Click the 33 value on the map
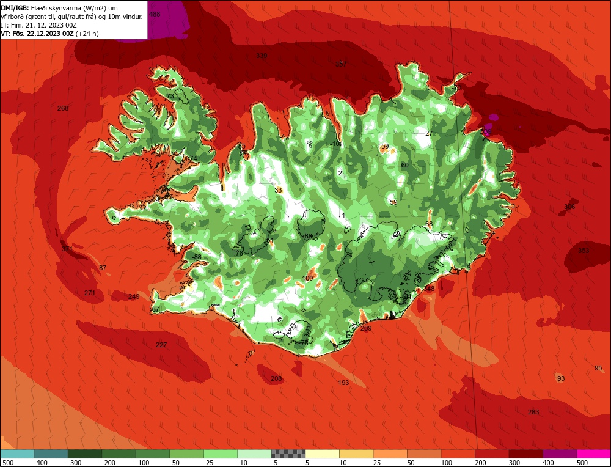Screen dimensions: 611x467 tap(278, 190)
